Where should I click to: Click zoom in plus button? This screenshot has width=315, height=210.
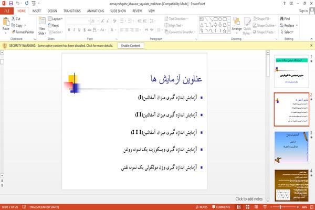coord(298,207)
